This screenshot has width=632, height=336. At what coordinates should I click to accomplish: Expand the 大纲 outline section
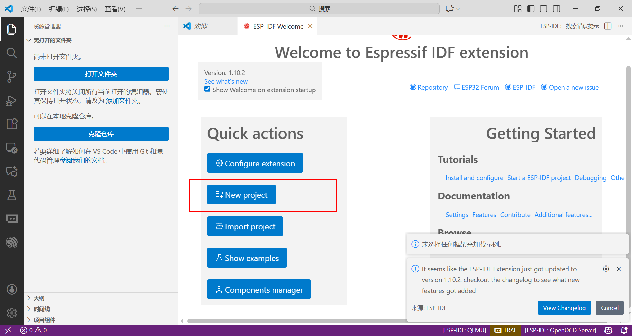pyautogui.click(x=101, y=298)
